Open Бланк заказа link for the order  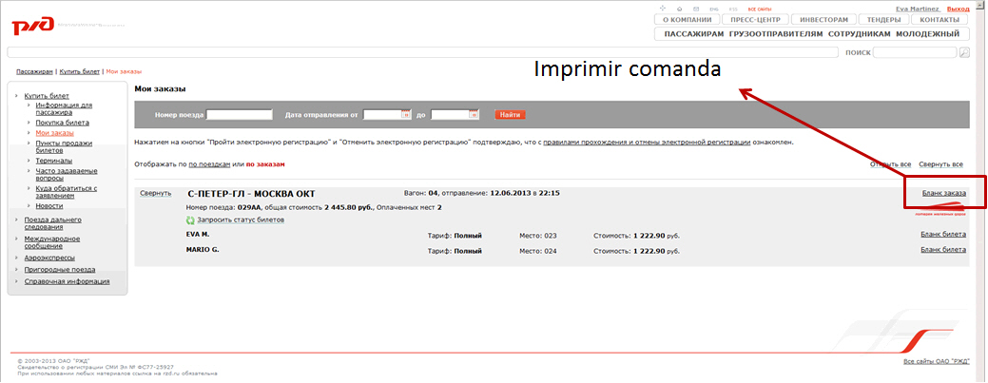pos(943,193)
